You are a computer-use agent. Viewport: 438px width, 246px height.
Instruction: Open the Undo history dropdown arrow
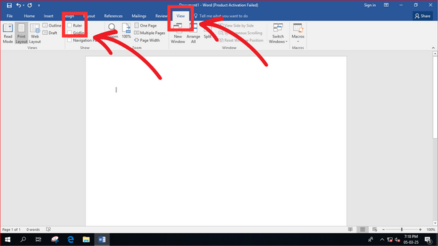pyautogui.click(x=23, y=5)
